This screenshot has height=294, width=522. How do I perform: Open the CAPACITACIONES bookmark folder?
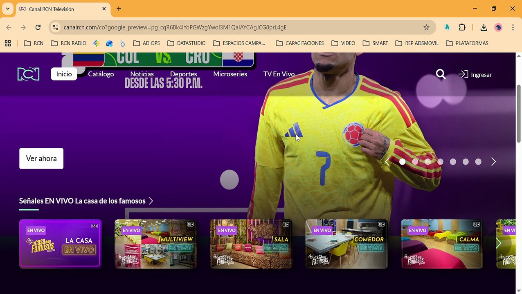point(300,43)
